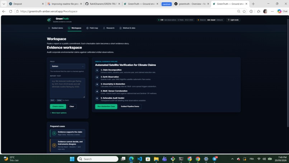Viewport: 289px width, 163px height.
Task: Open Settings gear on taskbar
Action: pos(206,159)
